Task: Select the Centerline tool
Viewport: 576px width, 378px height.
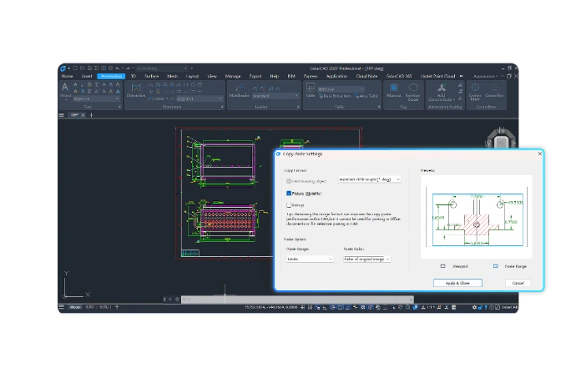Action: 494,90
